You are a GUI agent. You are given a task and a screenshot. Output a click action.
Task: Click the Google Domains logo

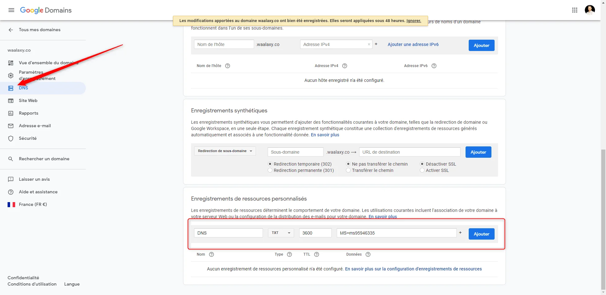pos(46,10)
